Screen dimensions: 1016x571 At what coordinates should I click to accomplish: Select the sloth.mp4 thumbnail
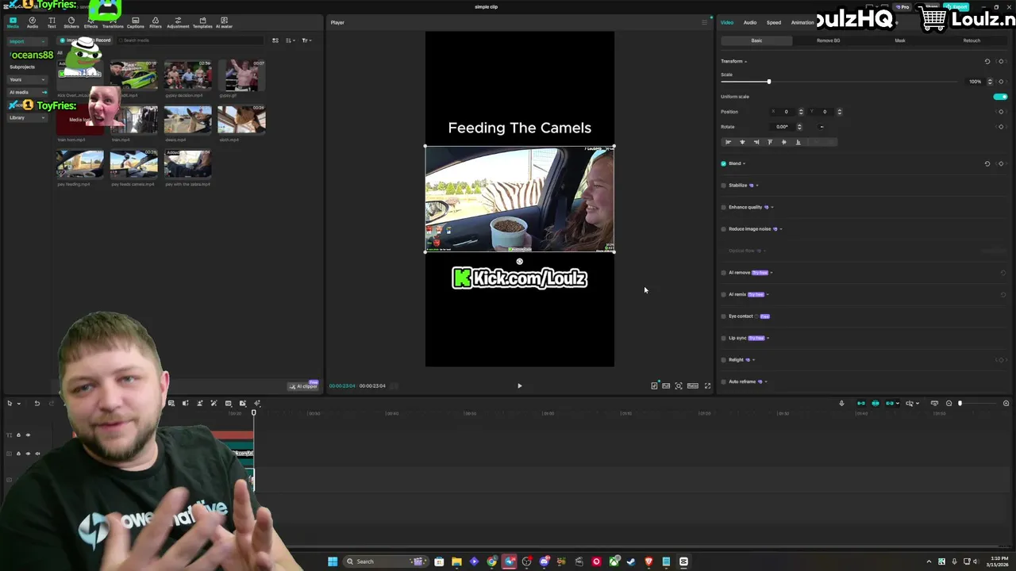pyautogui.click(x=241, y=120)
